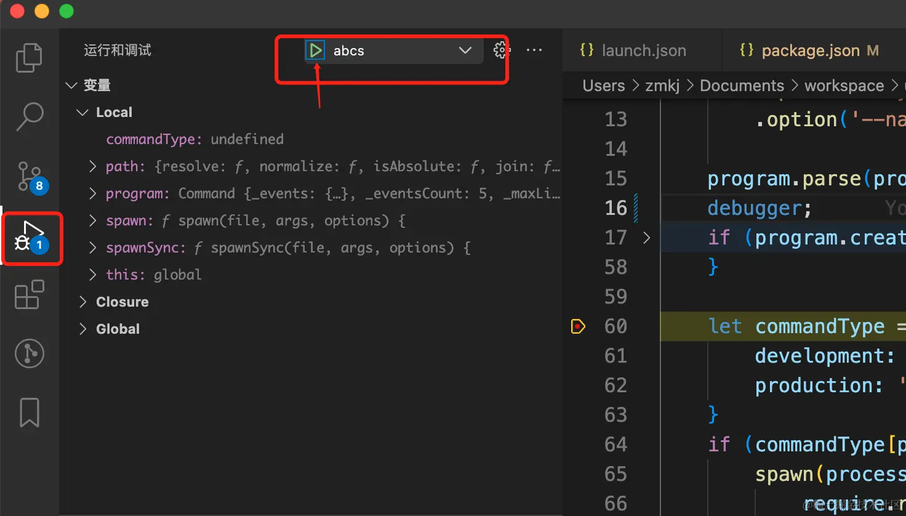This screenshot has width=906, height=516.
Task: Open the Bookmarks sidebar icon
Action: (29, 412)
